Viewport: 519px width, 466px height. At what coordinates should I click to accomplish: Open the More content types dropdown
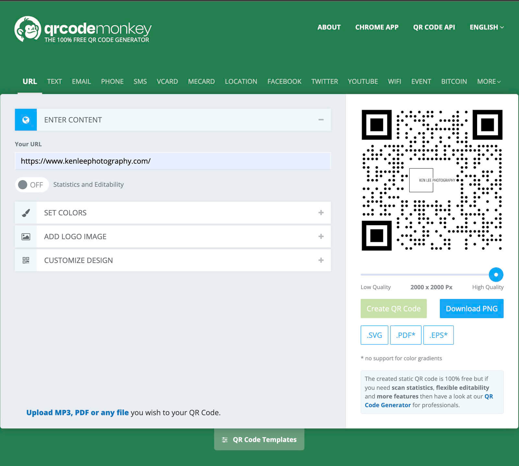tap(489, 81)
